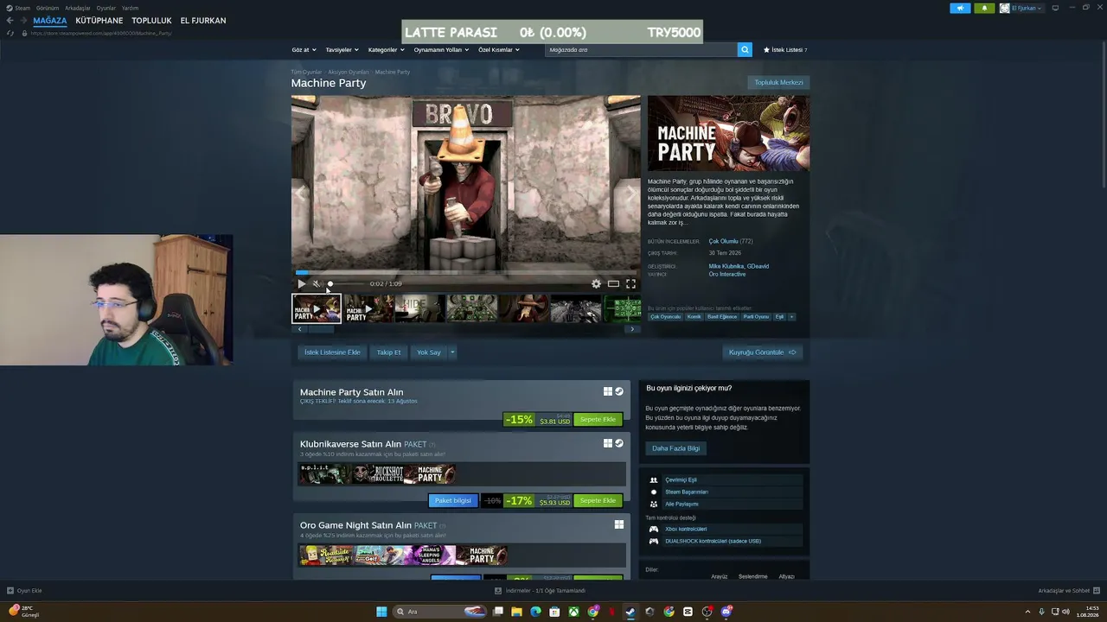Open the El Fjurkan account dropdown
This screenshot has height=622, width=1107.
pyautogui.click(x=1021, y=8)
